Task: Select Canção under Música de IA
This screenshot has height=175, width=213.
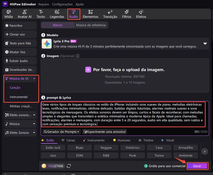Action: point(15,87)
